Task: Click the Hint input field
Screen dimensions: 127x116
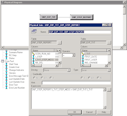Action: (77, 83)
